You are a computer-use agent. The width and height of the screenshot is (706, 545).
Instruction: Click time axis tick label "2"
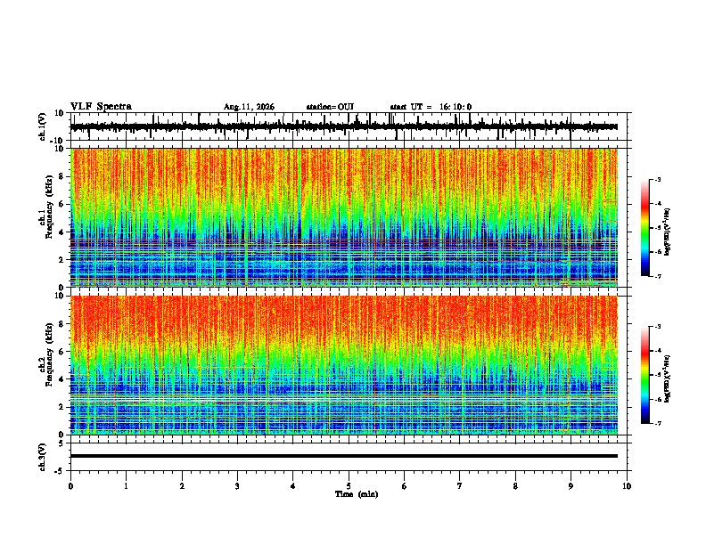point(182,486)
